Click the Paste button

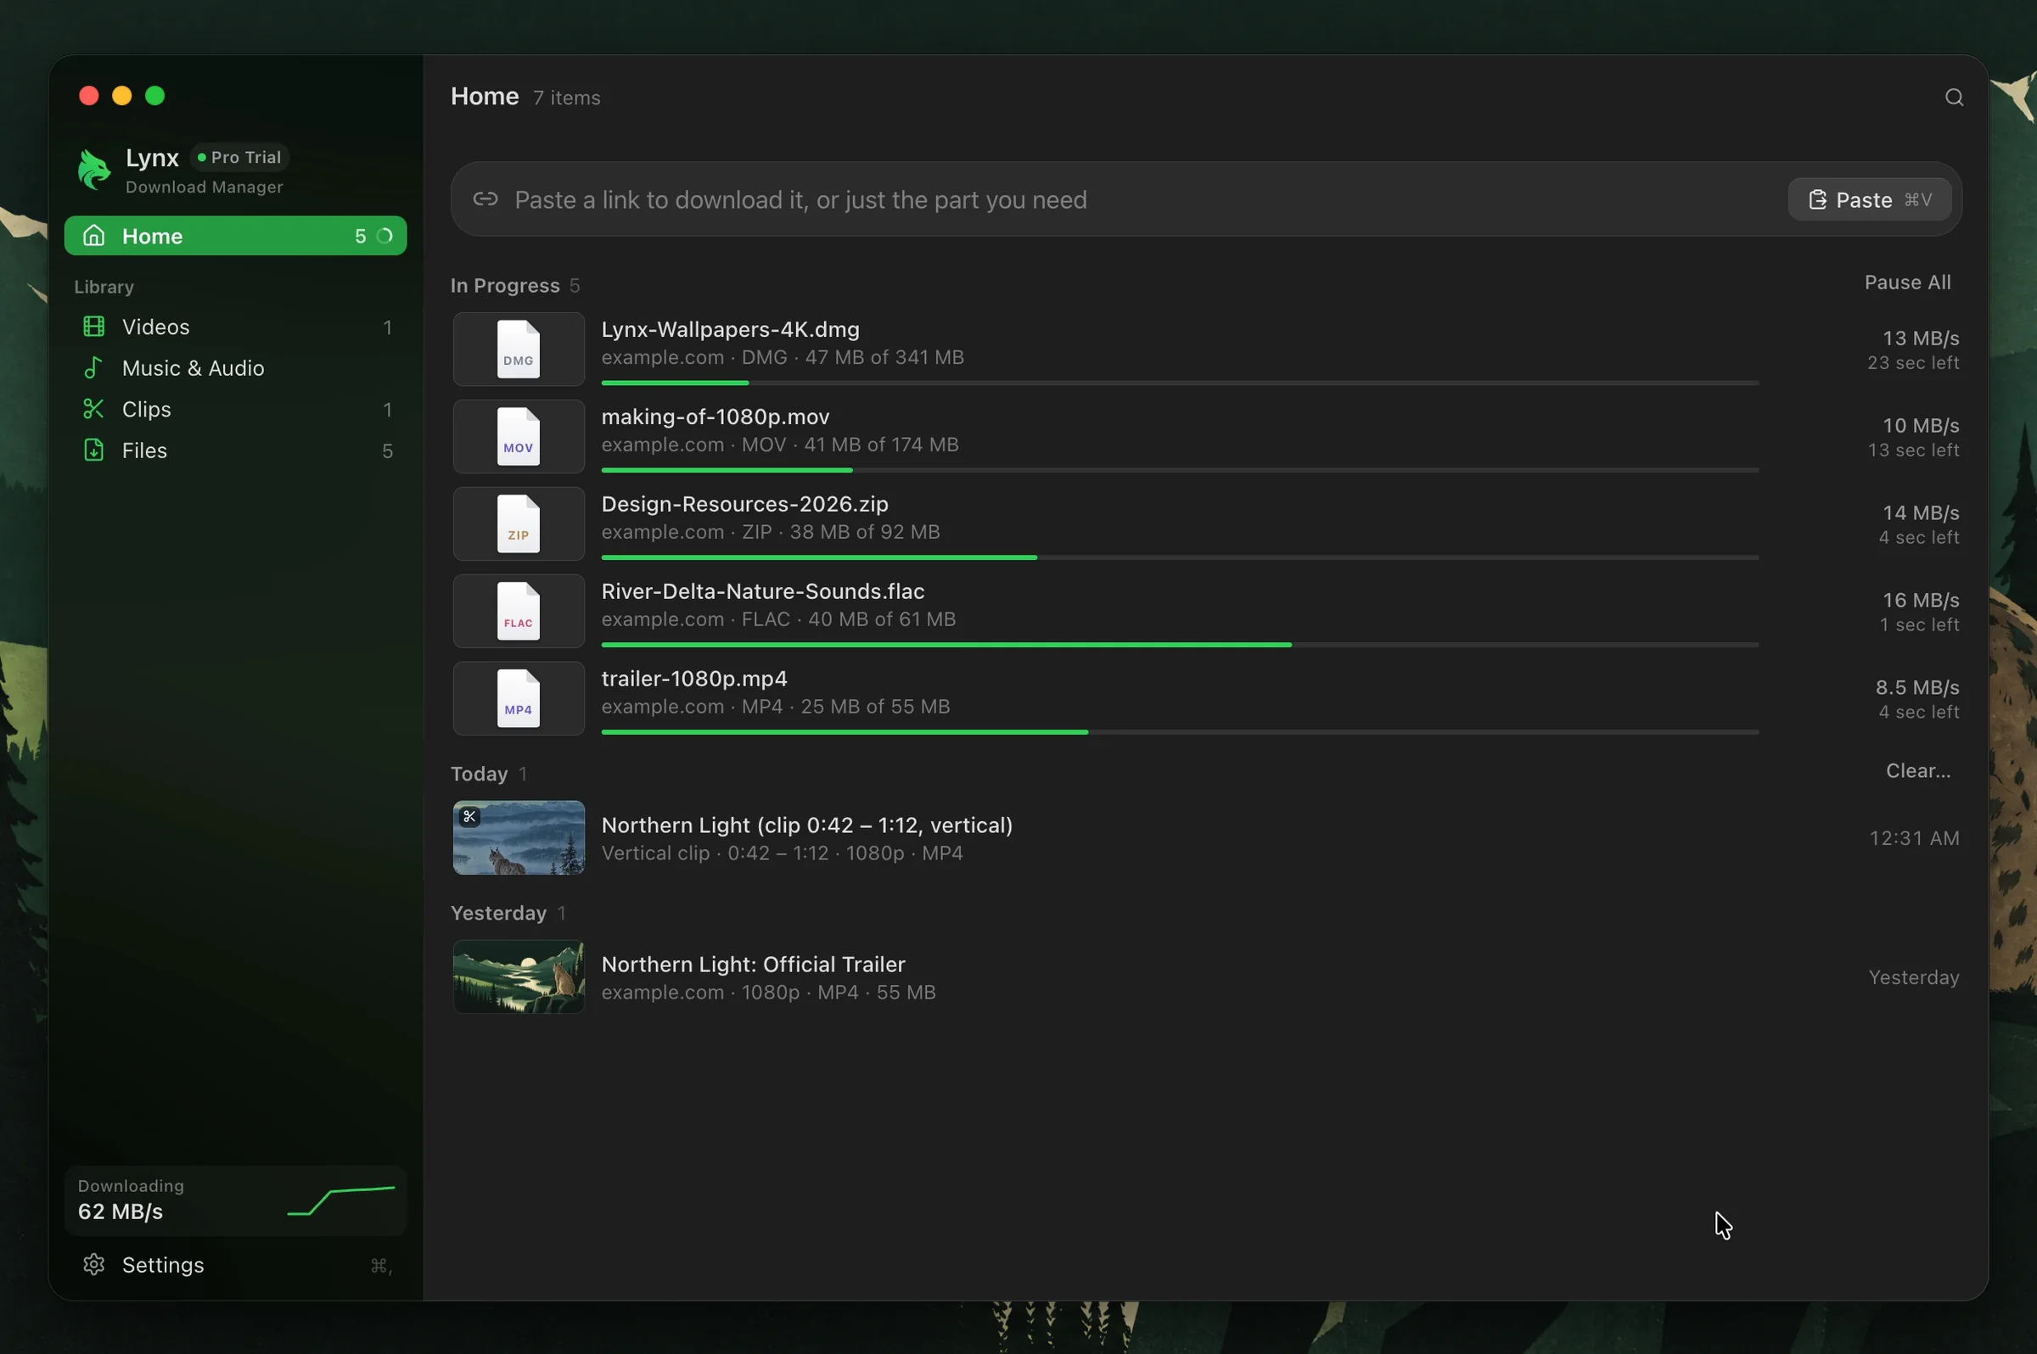pos(1870,199)
